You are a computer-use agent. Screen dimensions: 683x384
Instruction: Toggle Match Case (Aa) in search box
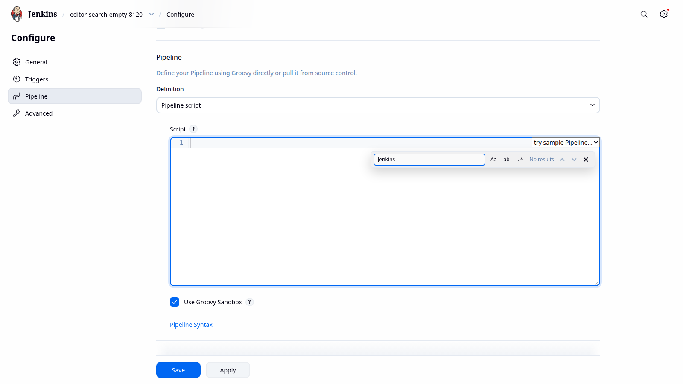[493, 160]
